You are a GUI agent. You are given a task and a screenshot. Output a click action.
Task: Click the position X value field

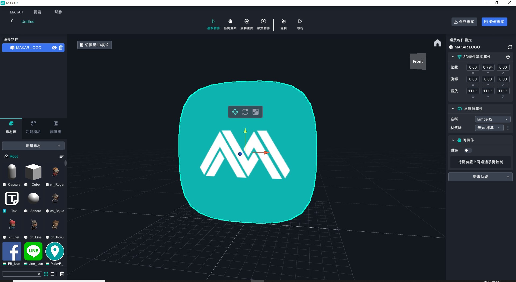pos(473,67)
